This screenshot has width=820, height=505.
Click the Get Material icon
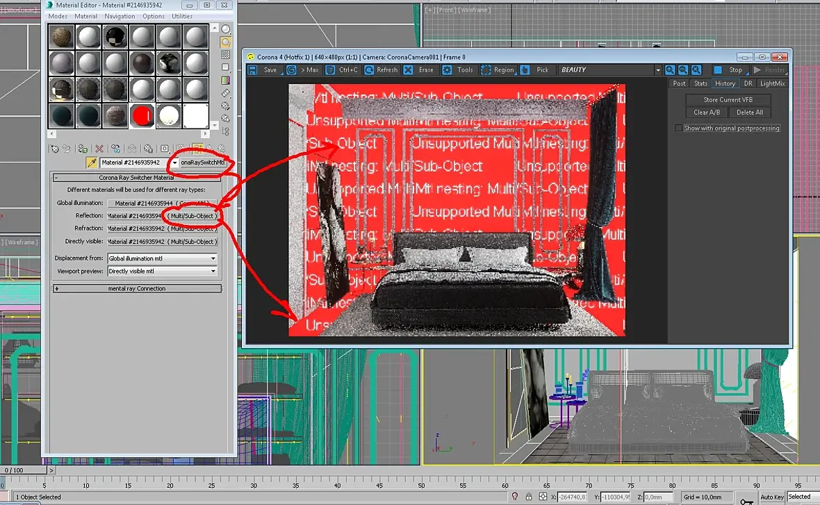54,149
